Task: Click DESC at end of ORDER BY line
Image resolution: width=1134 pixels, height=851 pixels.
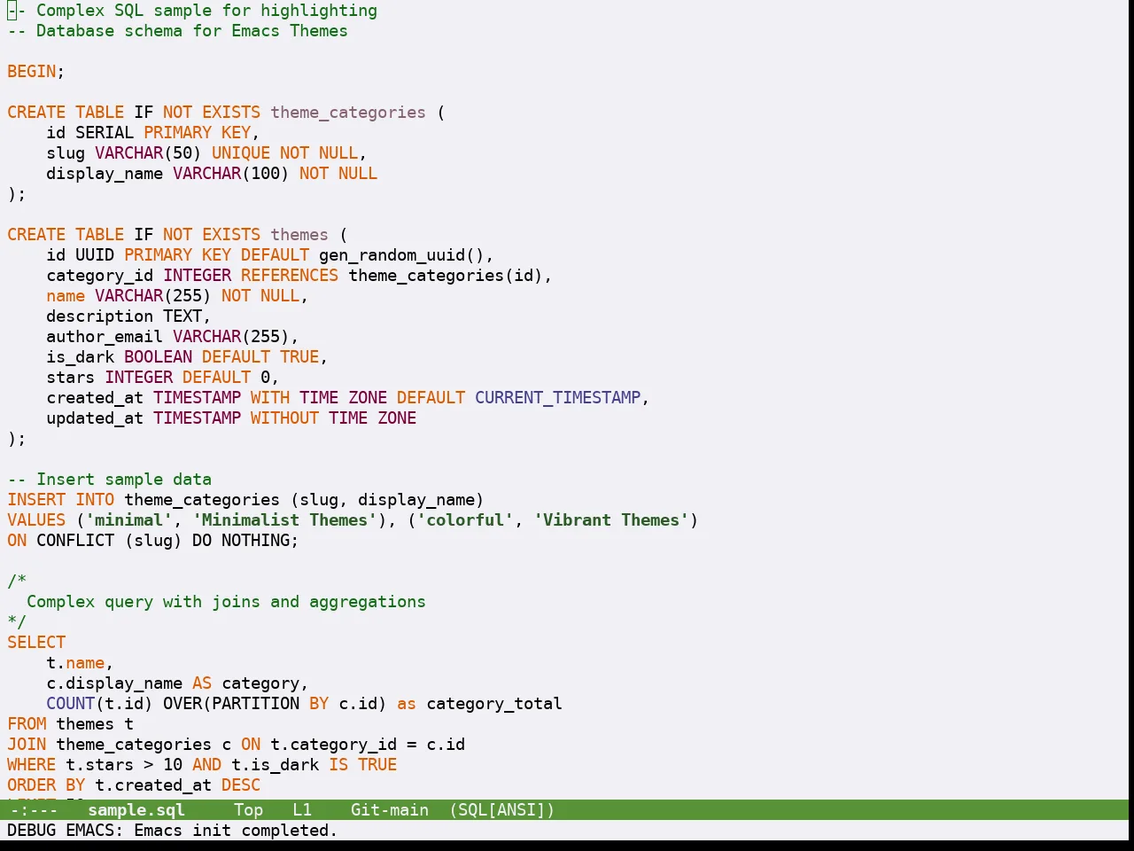Action: coord(241,785)
